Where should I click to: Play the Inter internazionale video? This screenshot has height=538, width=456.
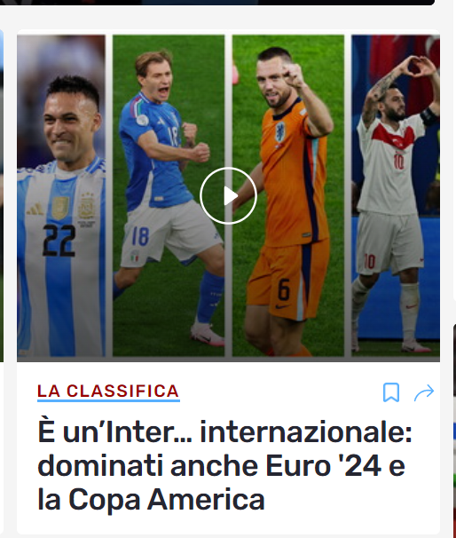coord(228,196)
